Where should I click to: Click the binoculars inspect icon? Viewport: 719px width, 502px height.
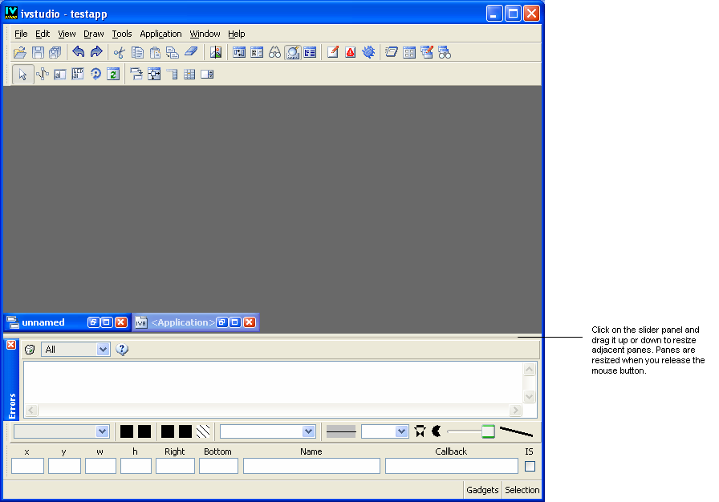tap(274, 53)
